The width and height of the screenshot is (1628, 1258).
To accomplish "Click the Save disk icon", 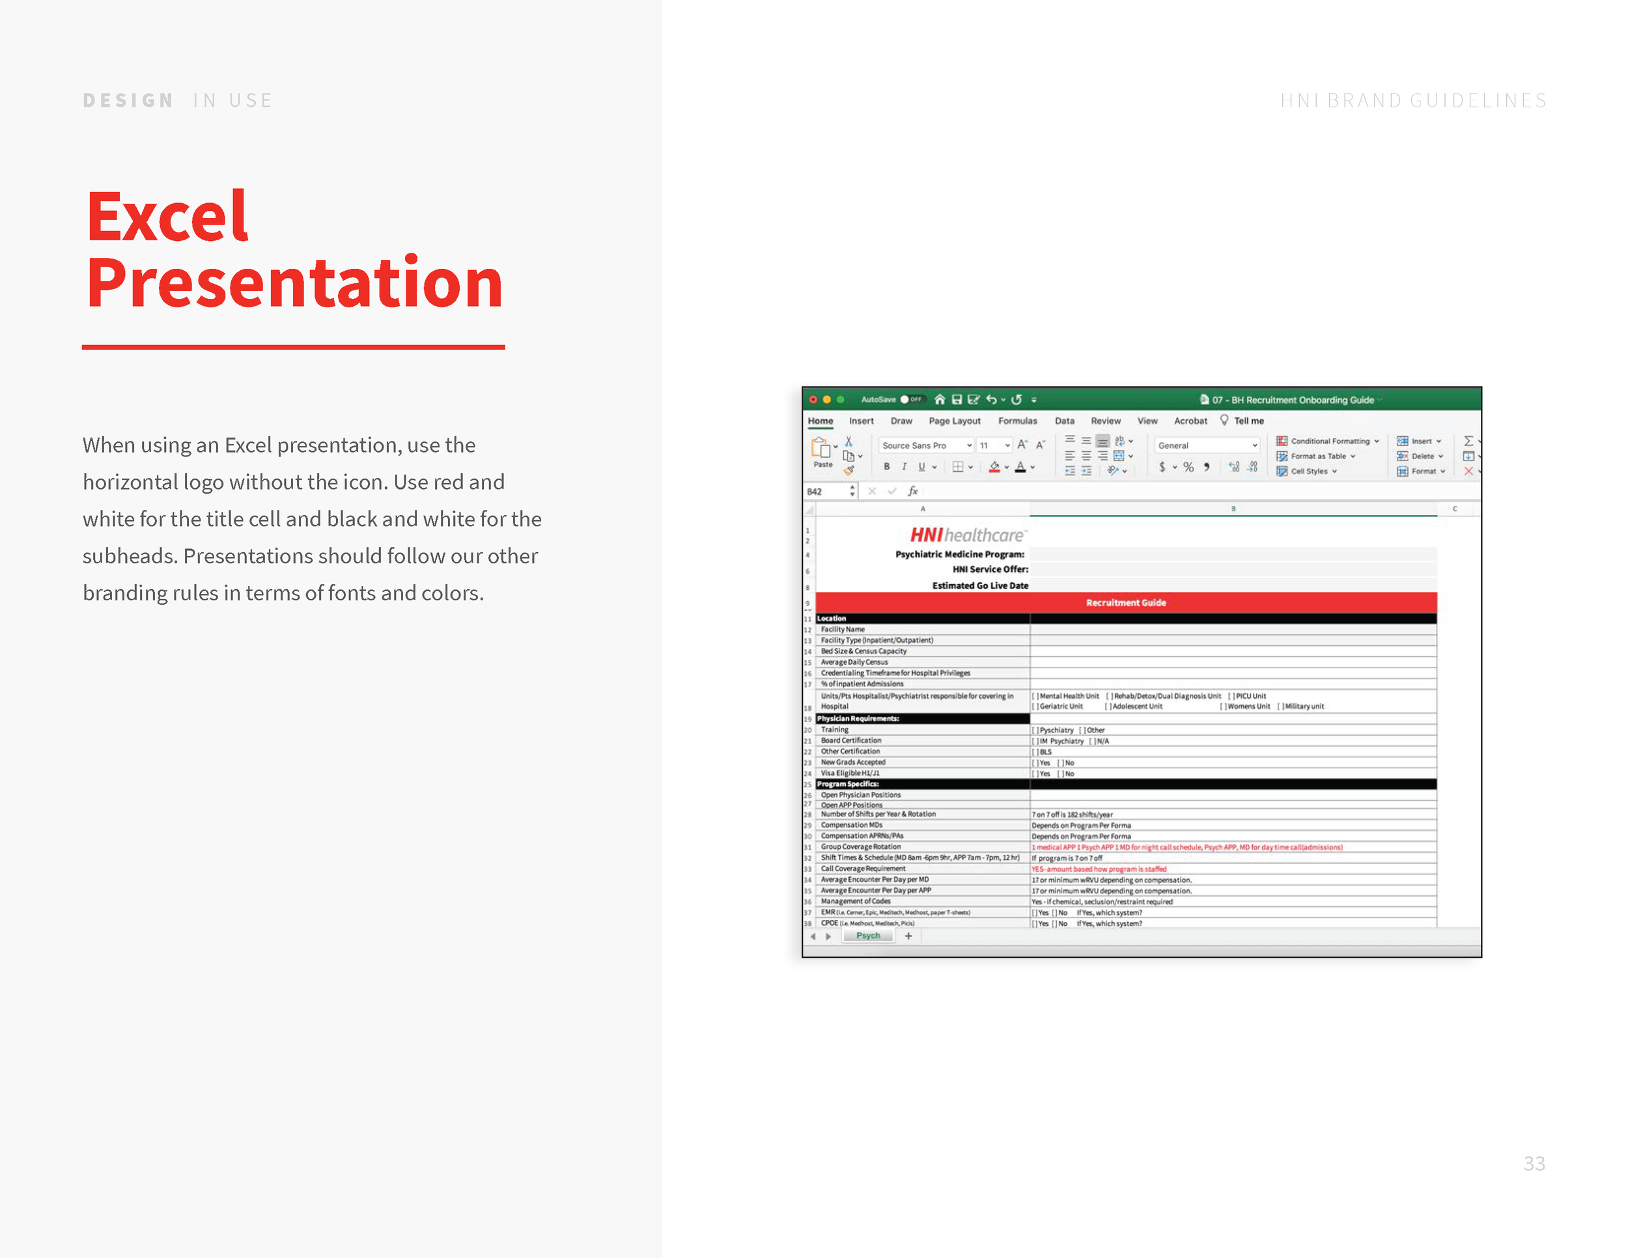I will tap(957, 399).
